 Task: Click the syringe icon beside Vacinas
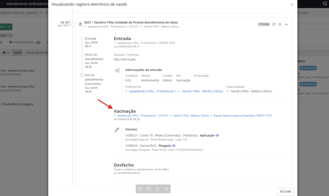coord(117,130)
